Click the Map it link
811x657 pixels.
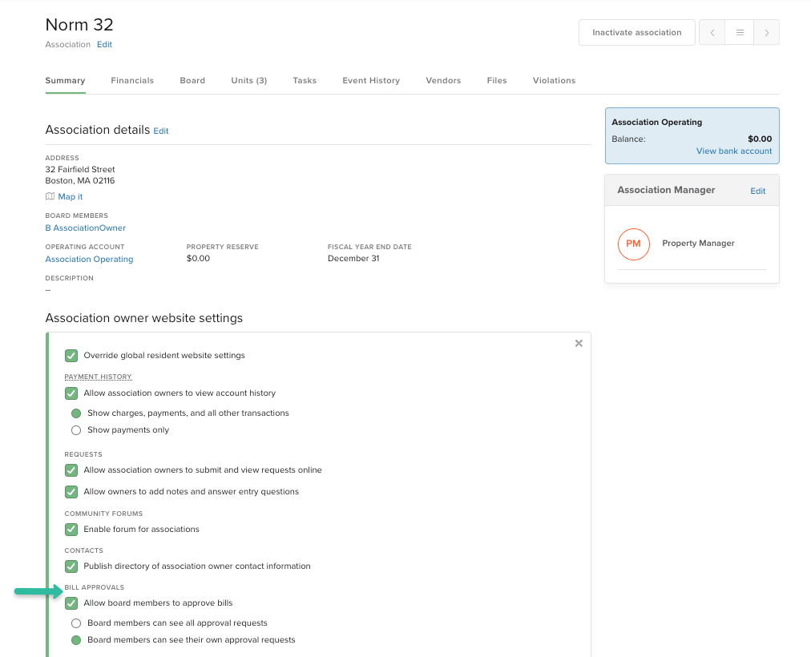pyautogui.click(x=71, y=196)
